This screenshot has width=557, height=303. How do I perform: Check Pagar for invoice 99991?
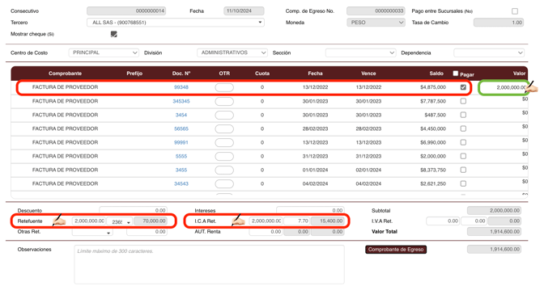pyautogui.click(x=463, y=142)
